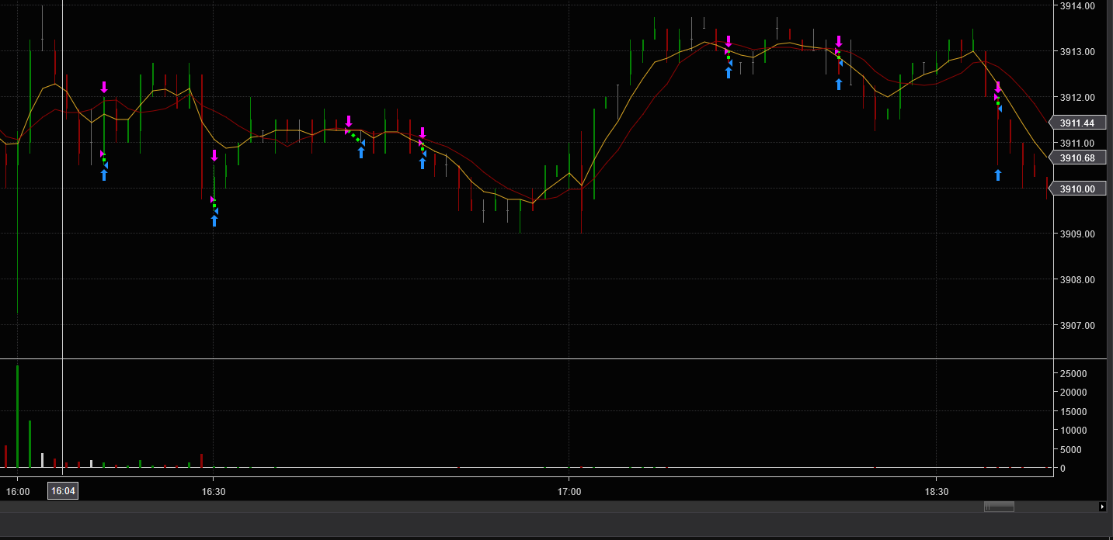Click the rightmost blue buy arrow

point(998,175)
